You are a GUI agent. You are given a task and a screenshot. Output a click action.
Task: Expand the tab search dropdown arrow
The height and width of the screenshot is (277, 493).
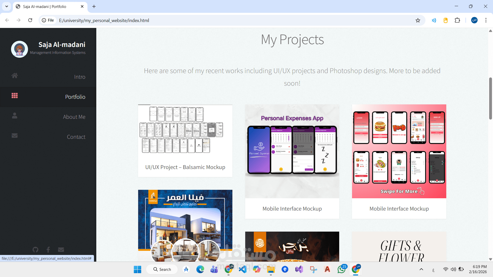tap(7, 6)
